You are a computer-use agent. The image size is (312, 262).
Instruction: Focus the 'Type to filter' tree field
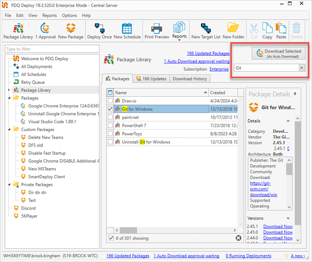pos(52,49)
